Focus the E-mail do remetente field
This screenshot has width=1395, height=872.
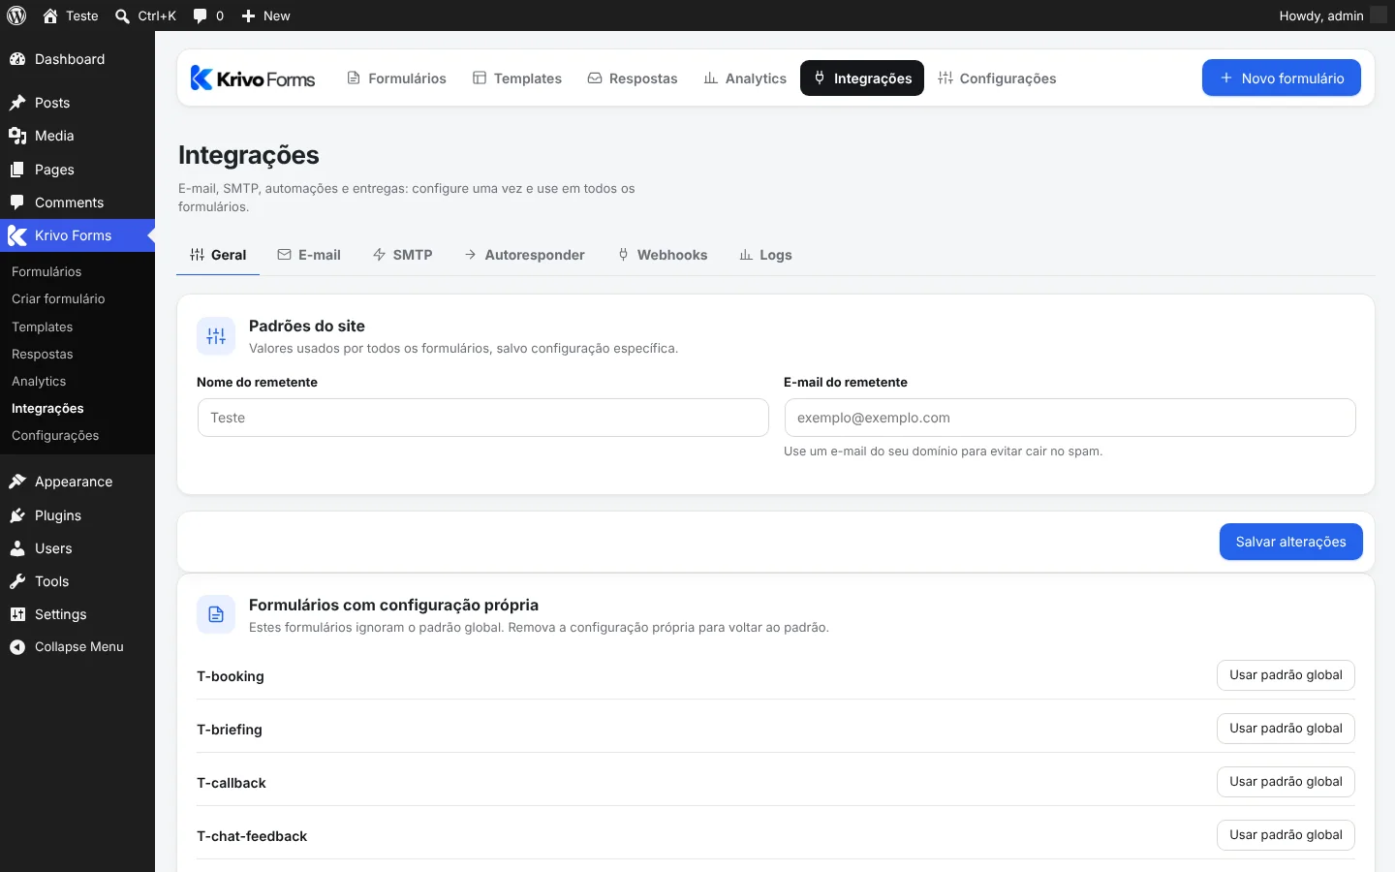[x=1069, y=418]
